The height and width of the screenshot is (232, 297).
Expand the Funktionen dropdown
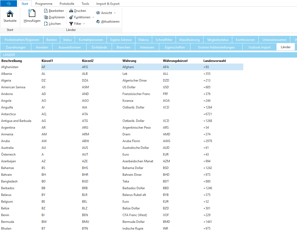click(x=93, y=17)
